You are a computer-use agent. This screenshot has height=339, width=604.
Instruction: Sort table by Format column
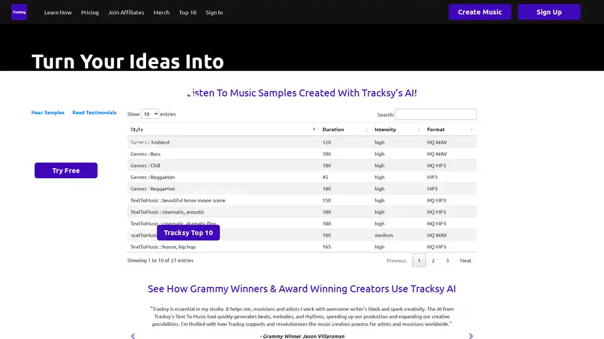point(449,129)
